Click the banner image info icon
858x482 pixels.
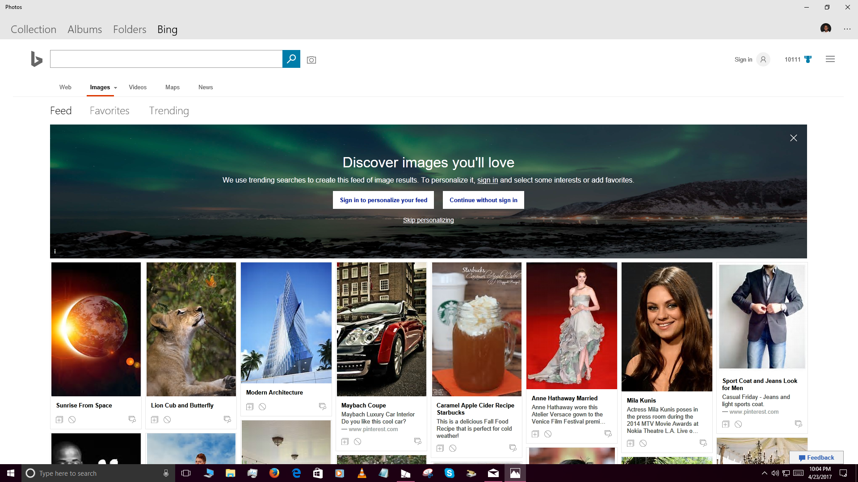pos(55,251)
